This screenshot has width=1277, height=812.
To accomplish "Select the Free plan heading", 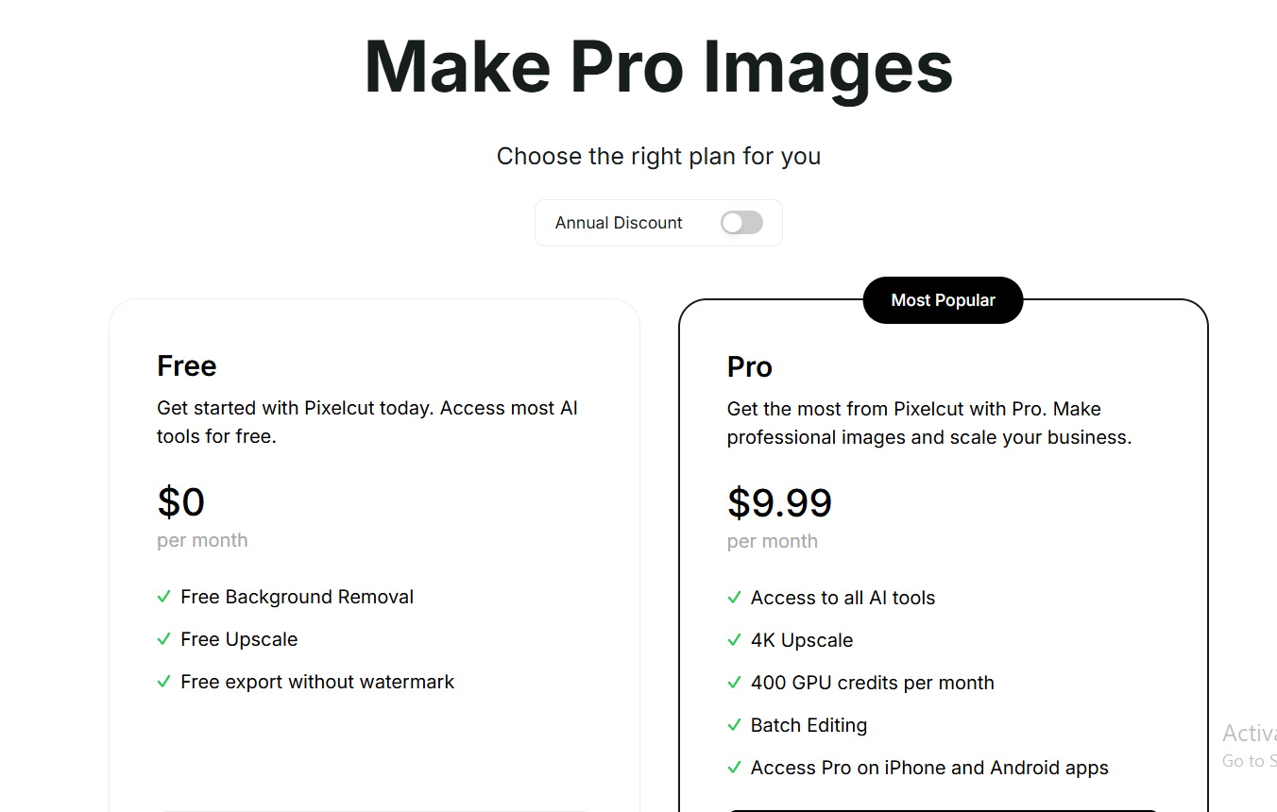I will click(187, 365).
